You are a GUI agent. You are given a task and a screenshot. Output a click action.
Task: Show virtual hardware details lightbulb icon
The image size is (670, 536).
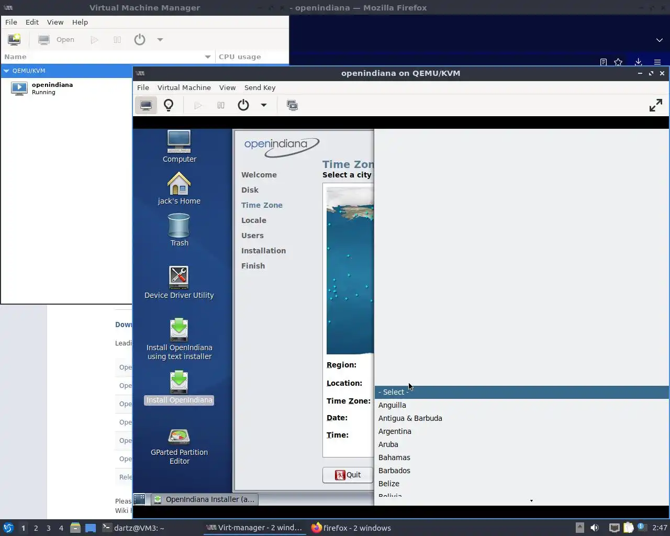coord(169,105)
